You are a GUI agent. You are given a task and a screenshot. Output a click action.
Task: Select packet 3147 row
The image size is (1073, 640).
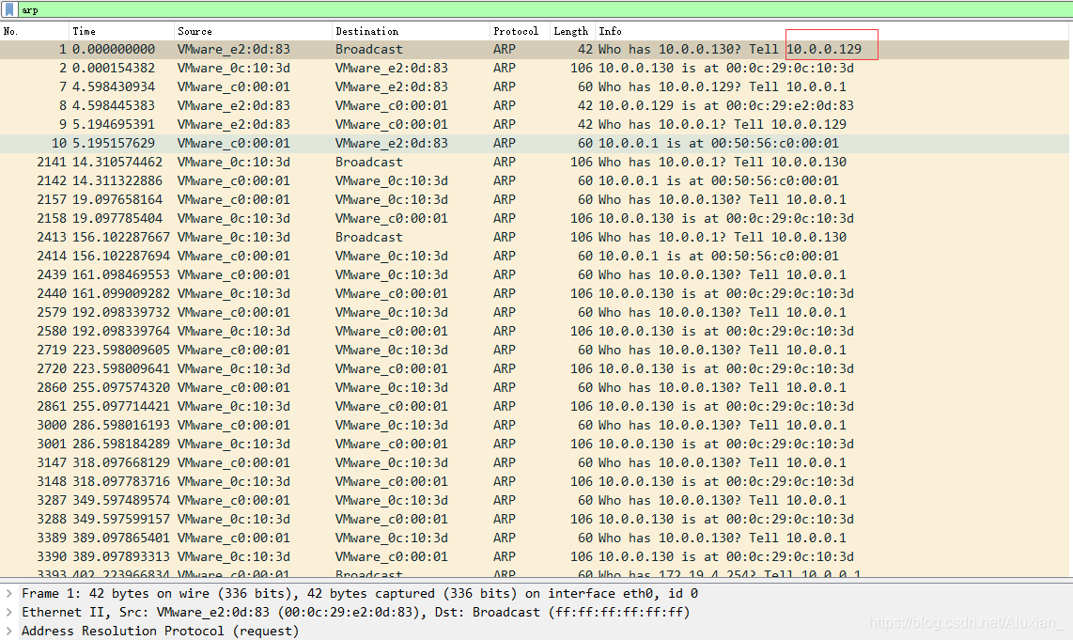click(x=535, y=463)
